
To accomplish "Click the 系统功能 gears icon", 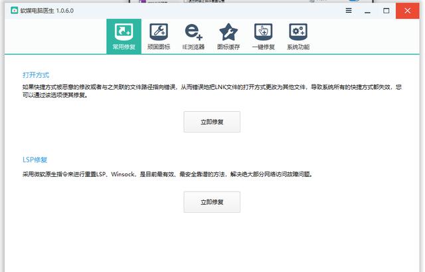I will [297, 31].
